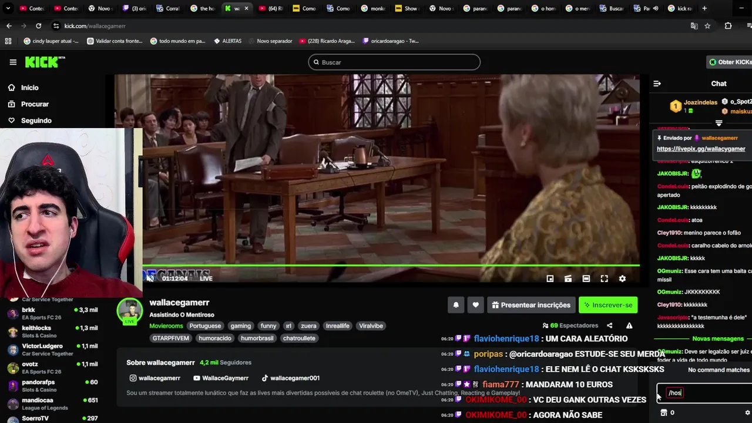Expand the chat leaderboard chevron
The image size is (752, 423).
pyautogui.click(x=719, y=123)
